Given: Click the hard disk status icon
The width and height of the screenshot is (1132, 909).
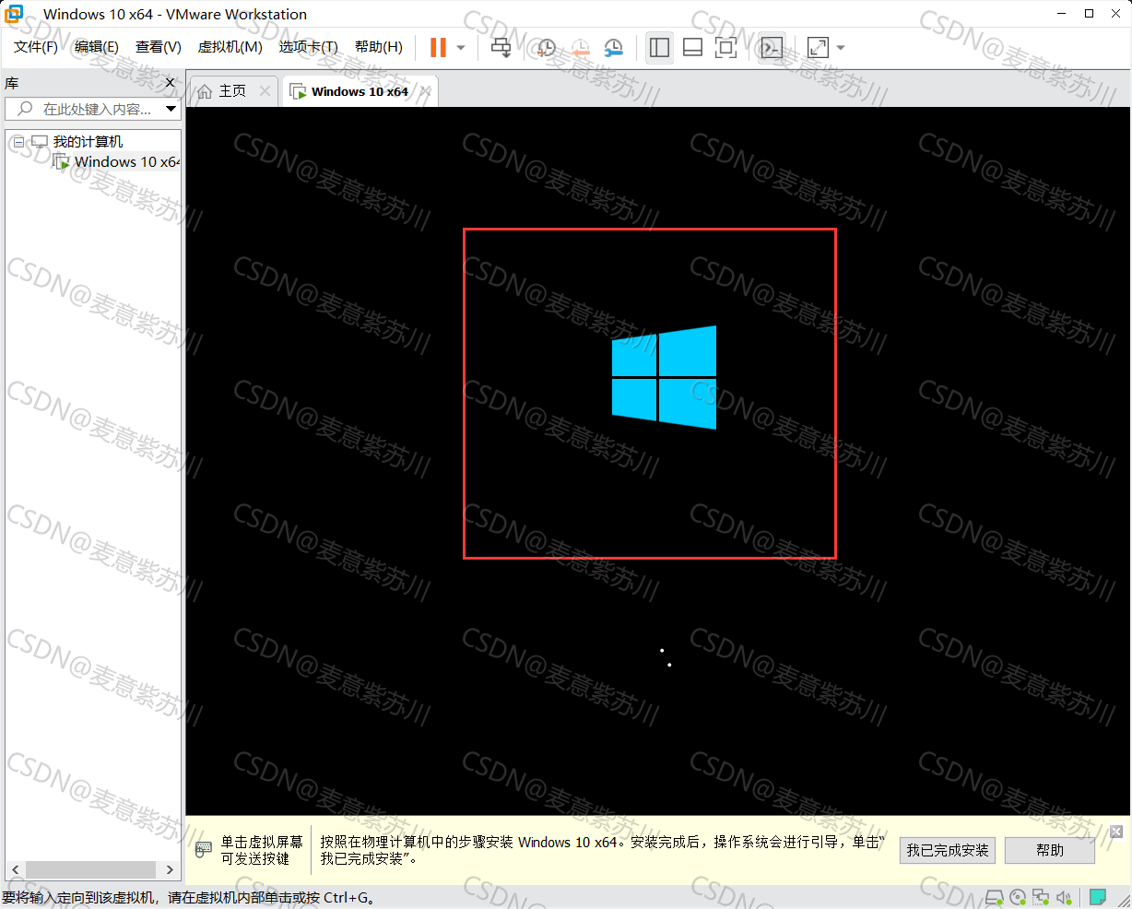Looking at the screenshot, I should (x=994, y=897).
